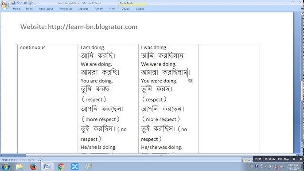Click the 'You were doing.' text
Viewport: 304px width, 171px height.
click(x=159, y=81)
